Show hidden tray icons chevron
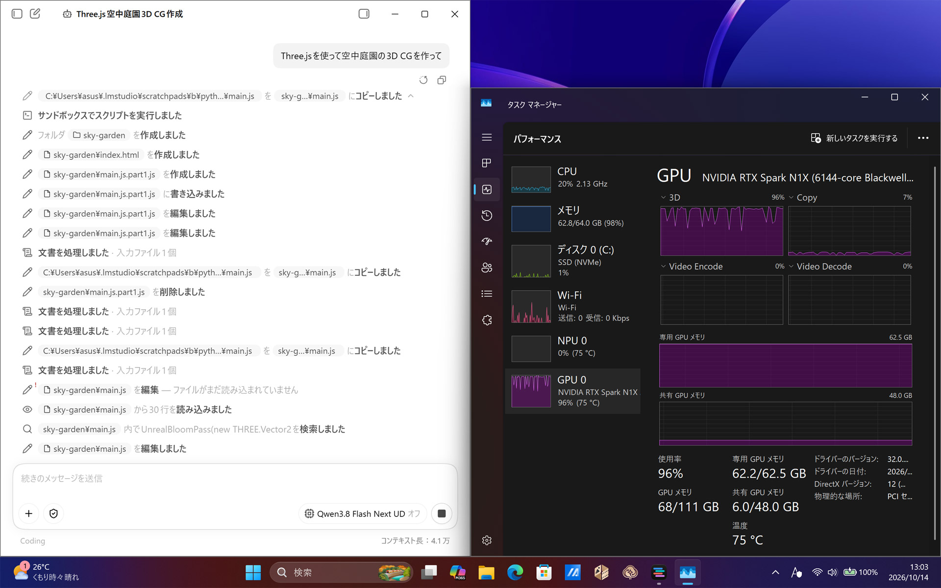Image resolution: width=941 pixels, height=588 pixels. (775, 572)
